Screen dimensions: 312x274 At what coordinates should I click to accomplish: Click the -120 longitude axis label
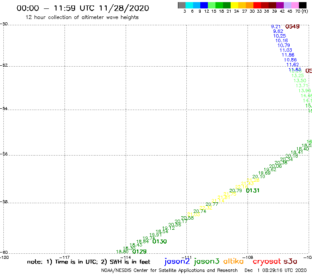4,258
